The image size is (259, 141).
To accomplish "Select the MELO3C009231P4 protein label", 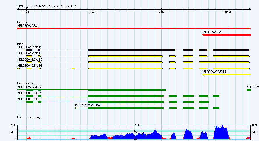I will click(87, 105).
